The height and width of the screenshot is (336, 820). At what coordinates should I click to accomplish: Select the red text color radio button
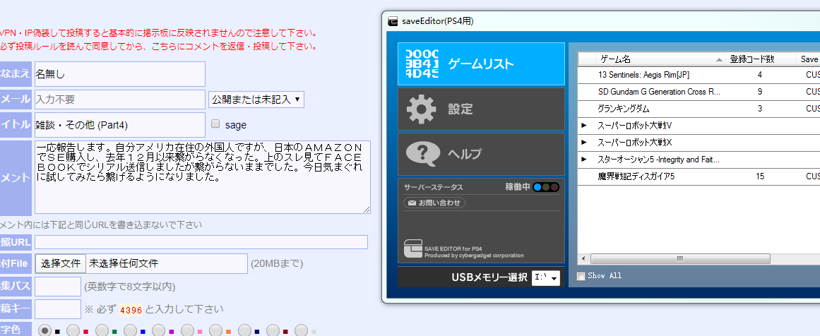73,330
